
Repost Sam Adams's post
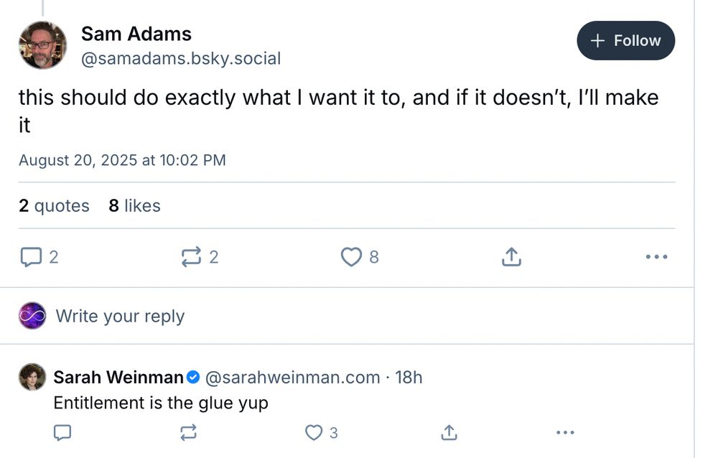[x=191, y=256]
